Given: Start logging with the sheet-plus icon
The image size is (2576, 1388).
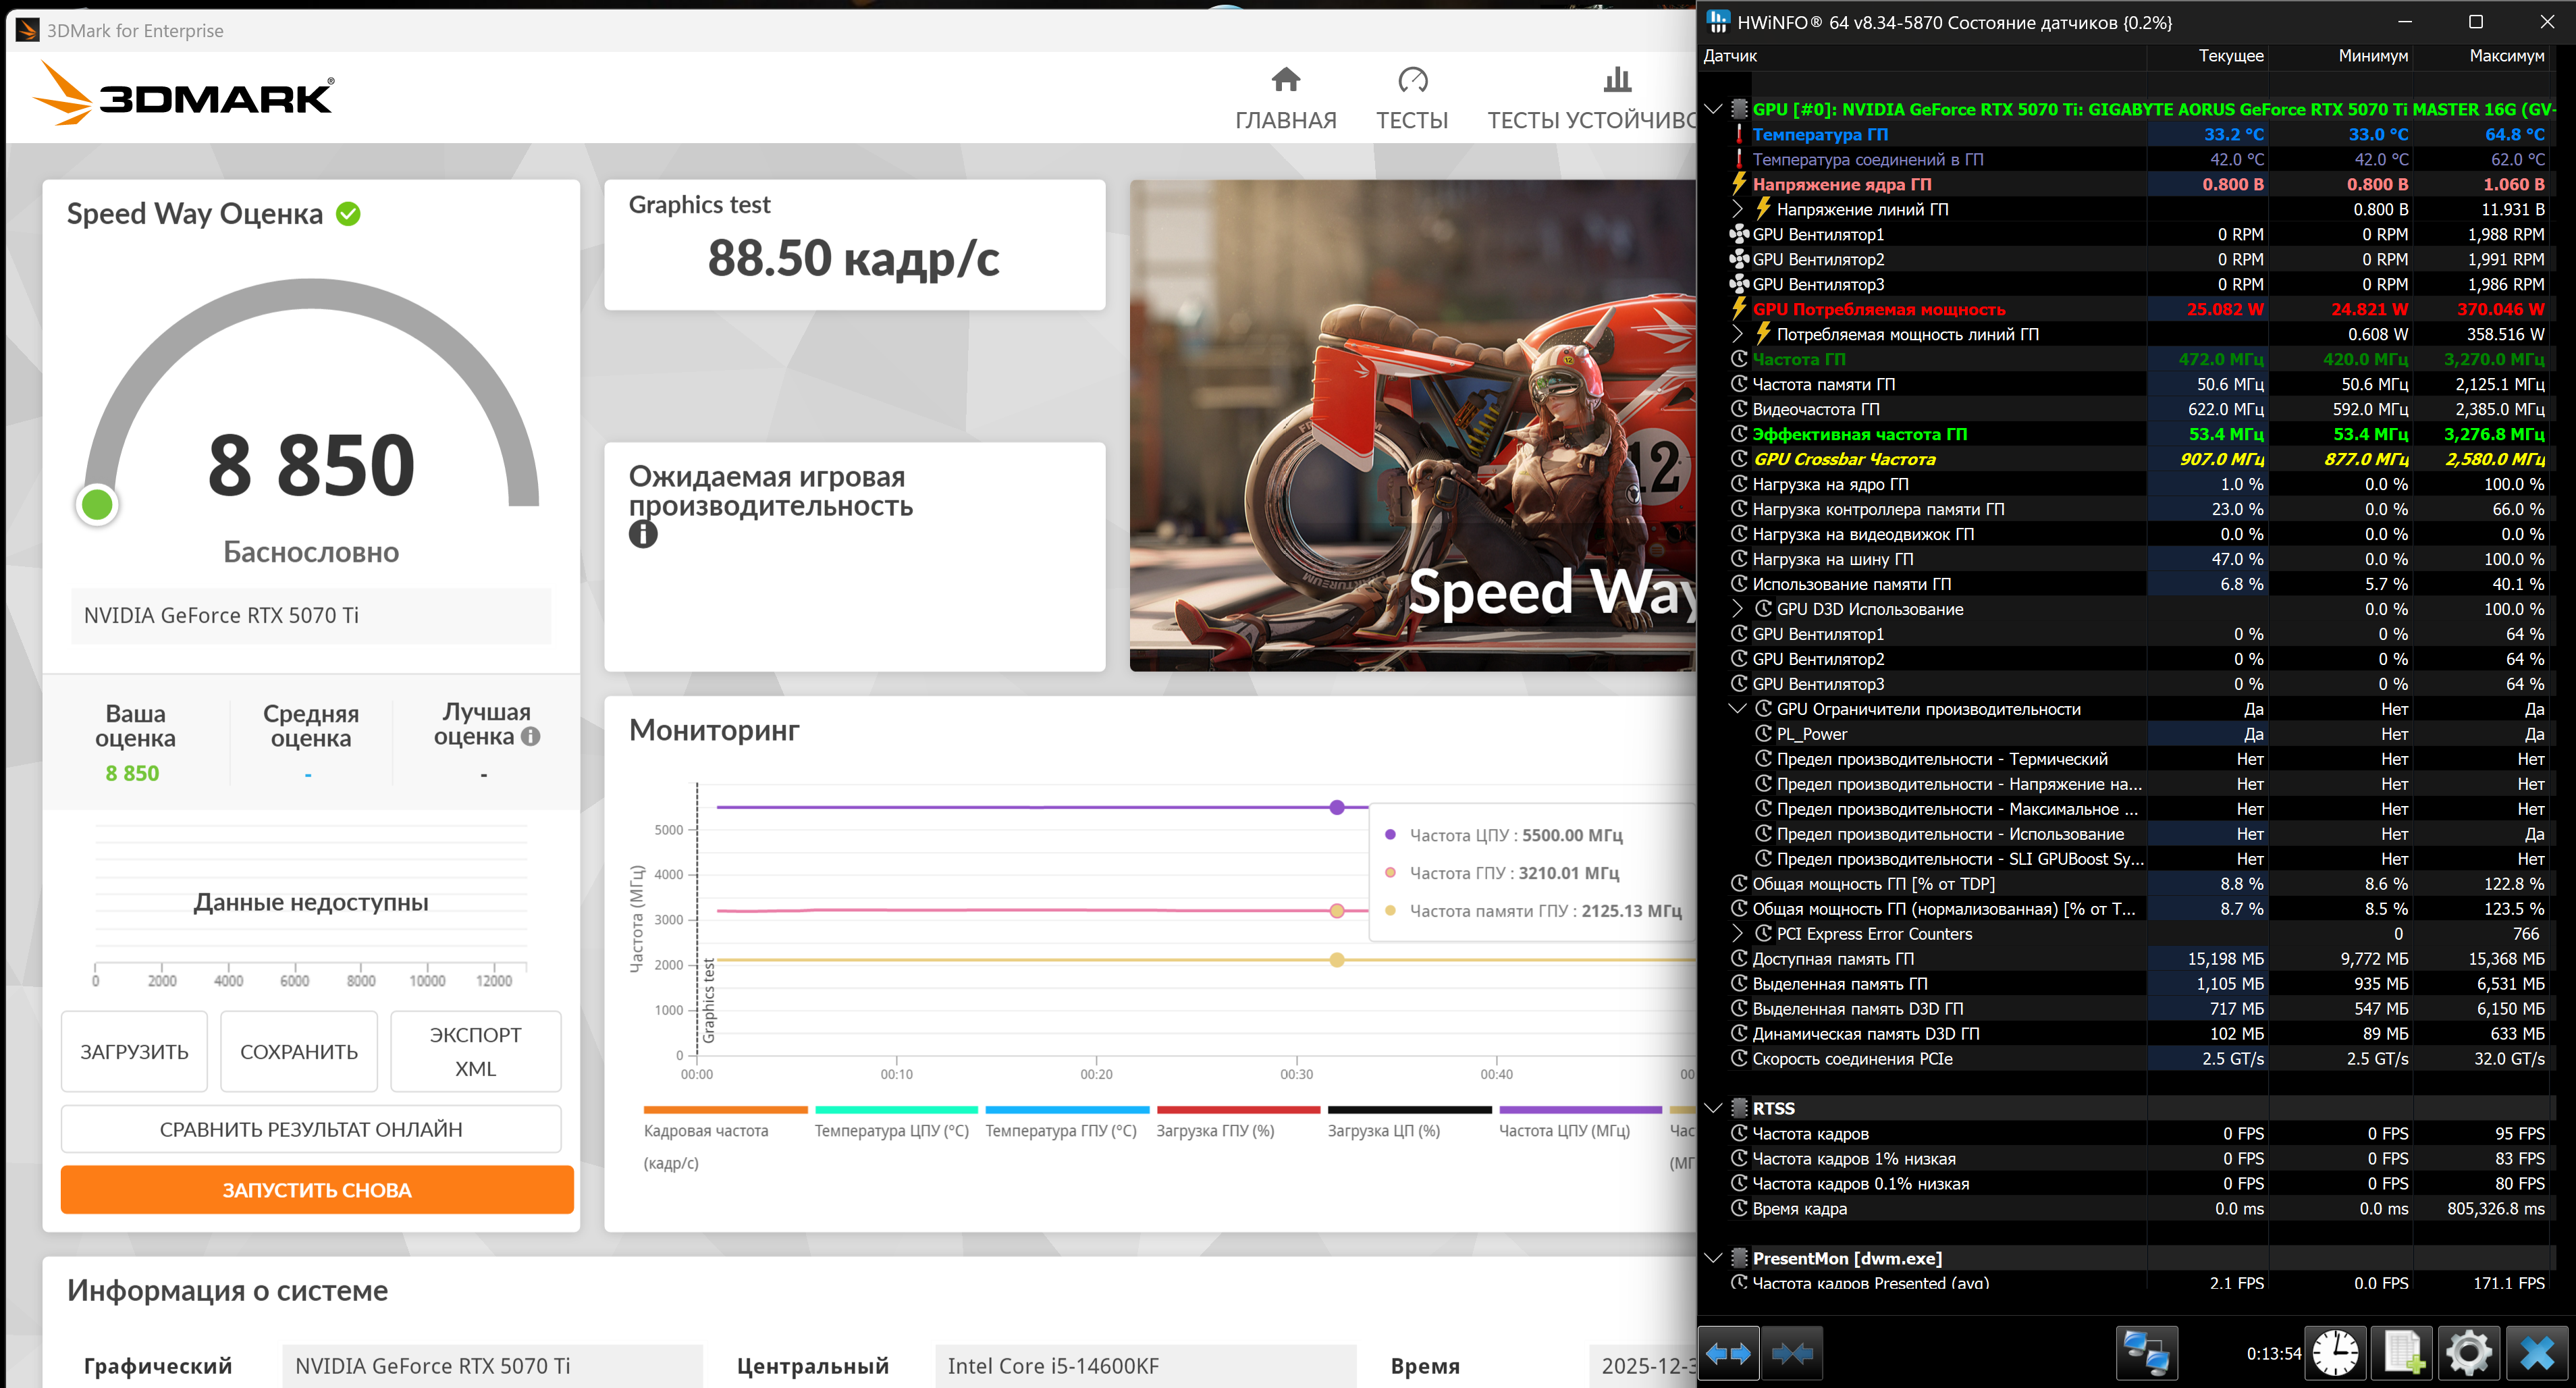Looking at the screenshot, I should point(2402,1353).
